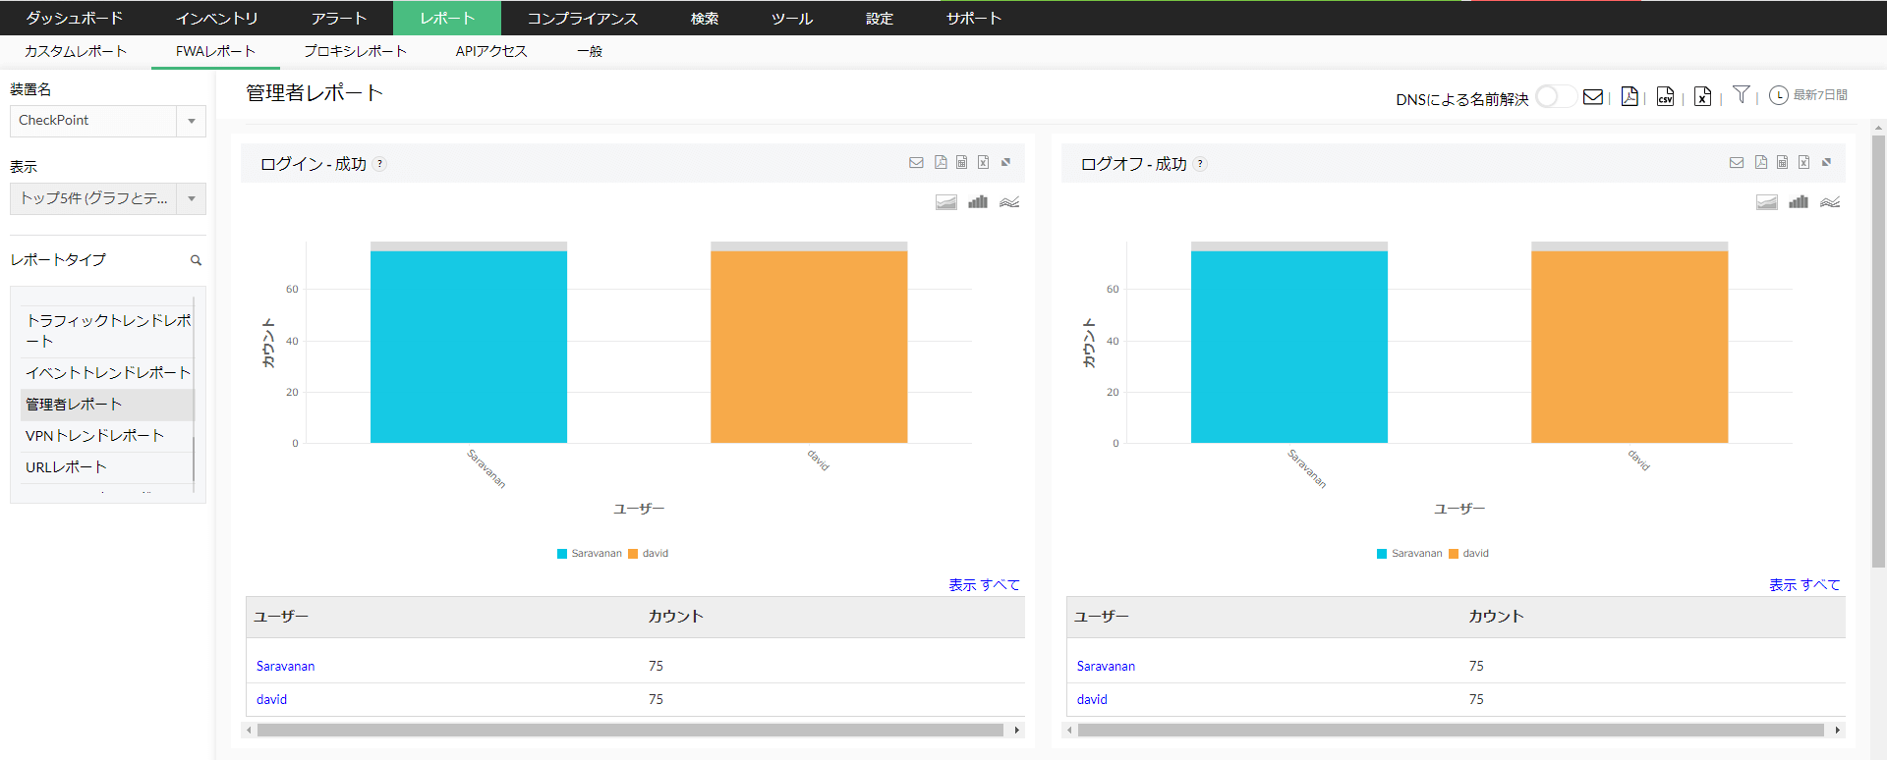Expand the ログイン - 成功 widget

point(1005,162)
